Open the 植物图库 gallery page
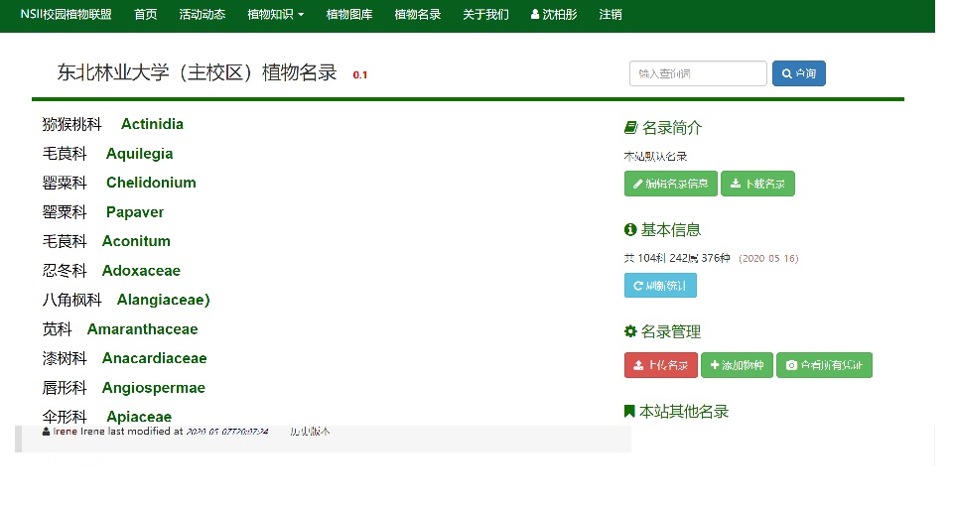The height and width of the screenshot is (506, 953). (x=348, y=15)
